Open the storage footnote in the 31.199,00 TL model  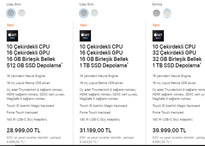tap(128, 63)
